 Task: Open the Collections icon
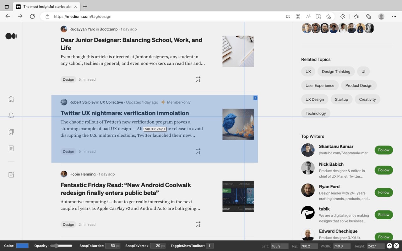coord(369,16)
